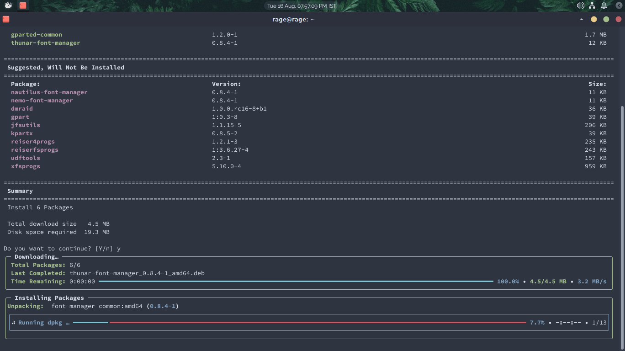
Task: Click the 'Unpacking:' label
Action: click(x=26, y=306)
